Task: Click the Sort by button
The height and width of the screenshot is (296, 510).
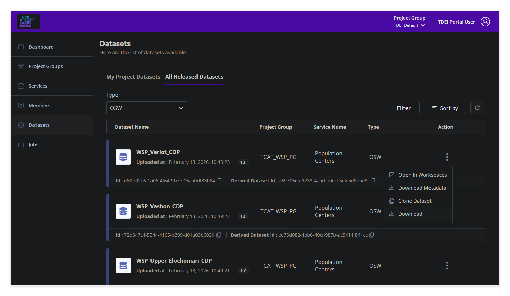Action: pos(445,107)
